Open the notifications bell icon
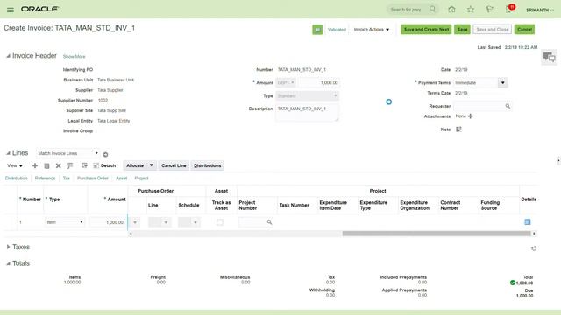 [508, 10]
